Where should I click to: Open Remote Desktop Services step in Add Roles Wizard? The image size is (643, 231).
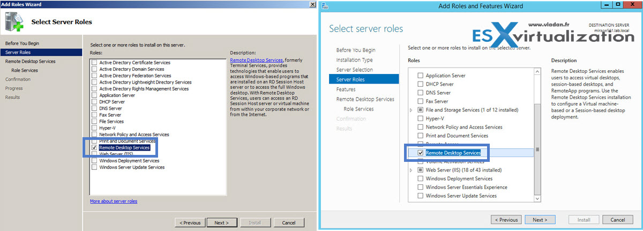click(x=30, y=61)
